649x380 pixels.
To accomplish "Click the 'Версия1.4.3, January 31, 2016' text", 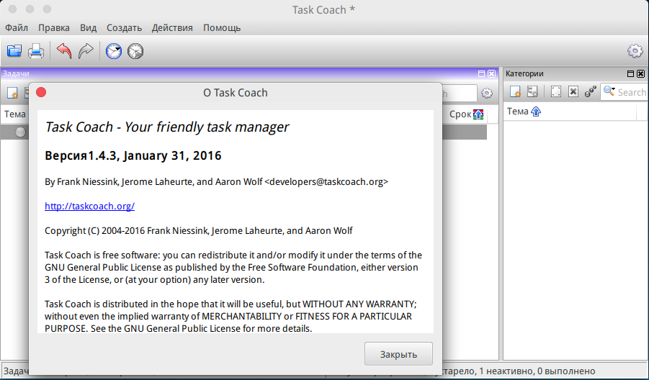I will point(133,155).
